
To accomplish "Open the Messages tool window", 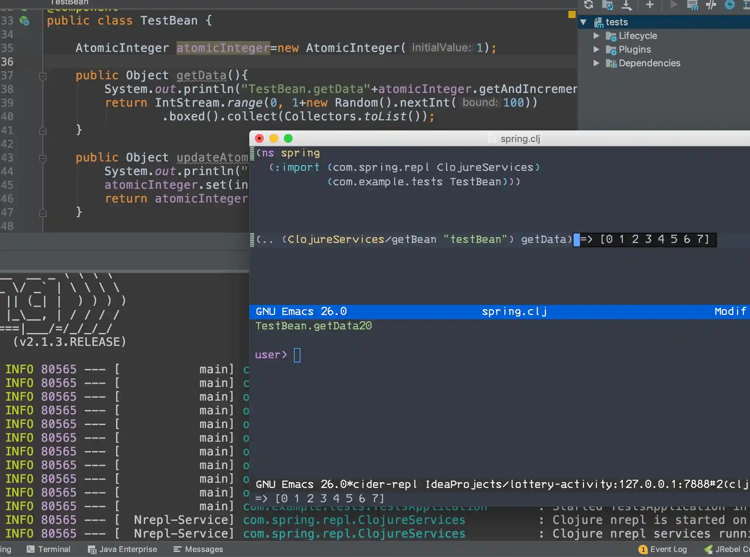I will point(198,549).
